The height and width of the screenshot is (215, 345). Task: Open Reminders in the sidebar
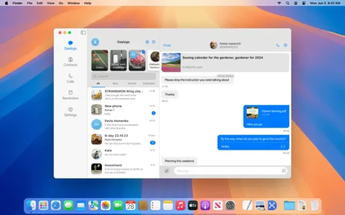tap(71, 95)
